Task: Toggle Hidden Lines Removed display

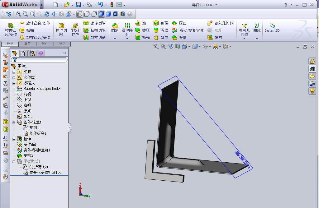Action: (x=94, y=14)
